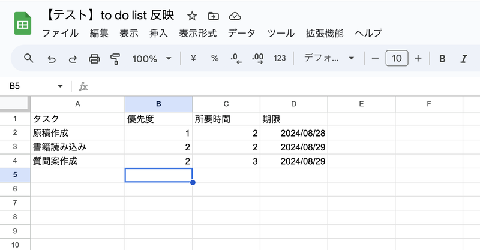Toggle bold formatting
The width and height of the screenshot is (480, 250).
click(442, 58)
